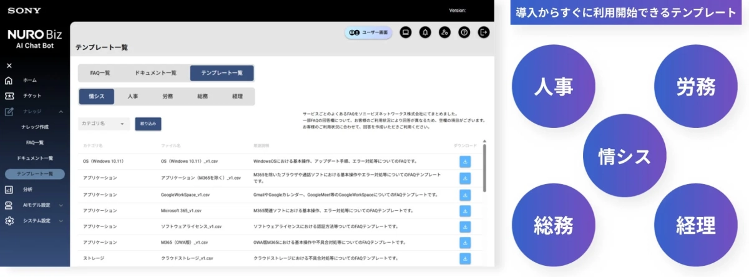Screen dimensions: 749x277
Task: Click the ホーム home icon in sidebar
Action: pos(9,80)
